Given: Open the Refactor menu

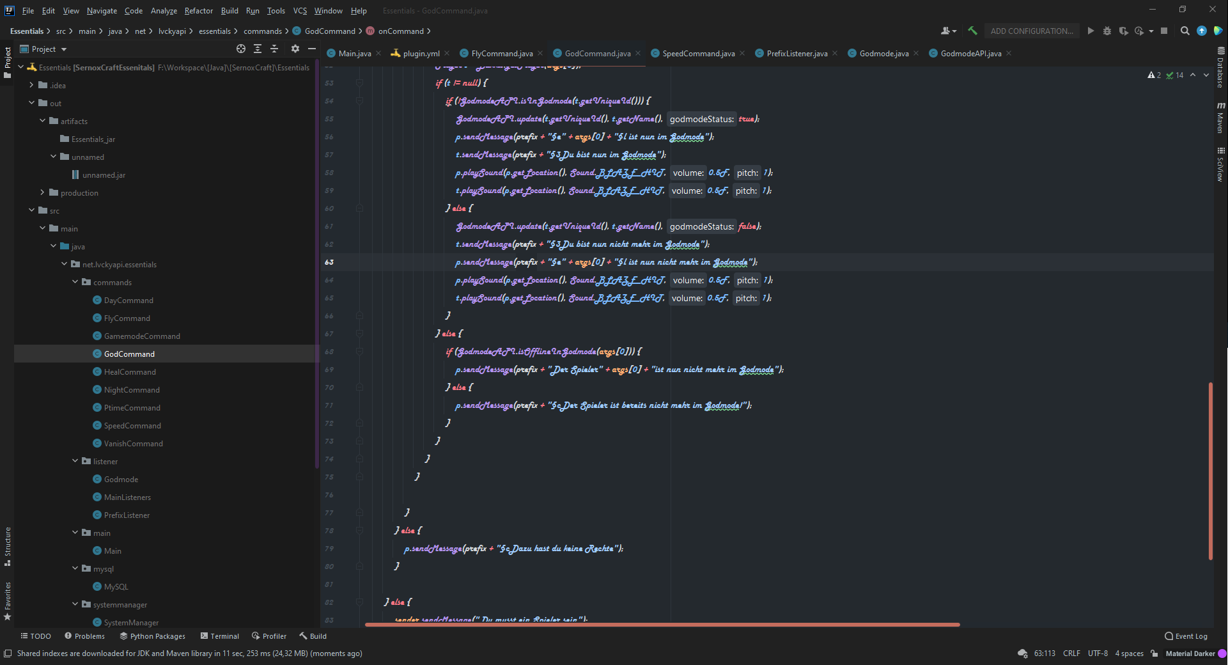Looking at the screenshot, I should point(198,11).
